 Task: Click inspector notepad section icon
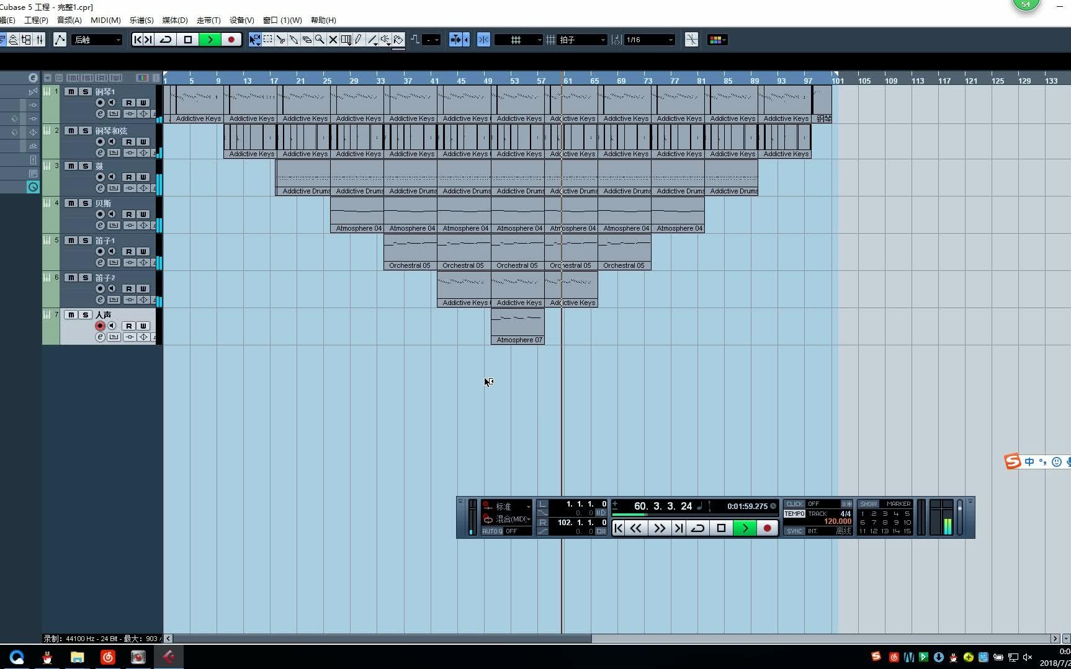click(33, 174)
